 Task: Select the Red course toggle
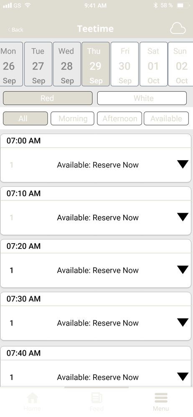click(48, 98)
